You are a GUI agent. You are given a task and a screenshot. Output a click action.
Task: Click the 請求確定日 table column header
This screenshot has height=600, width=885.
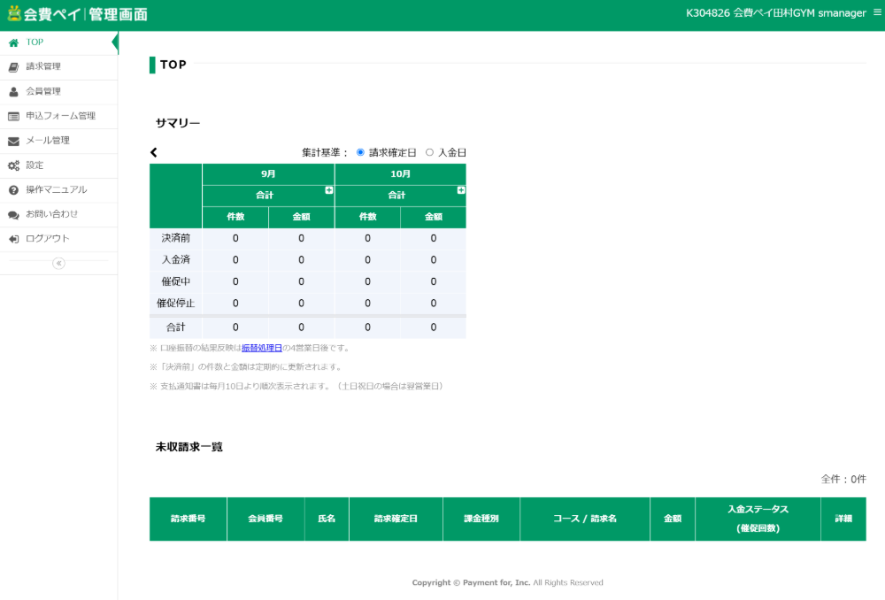(x=396, y=519)
